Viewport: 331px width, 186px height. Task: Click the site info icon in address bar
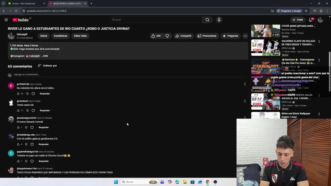[24, 11]
